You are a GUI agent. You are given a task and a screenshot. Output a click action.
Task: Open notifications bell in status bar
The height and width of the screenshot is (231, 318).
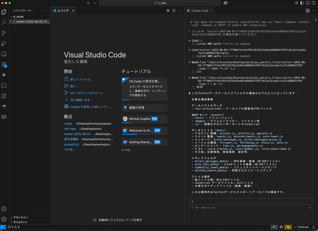click(314, 227)
